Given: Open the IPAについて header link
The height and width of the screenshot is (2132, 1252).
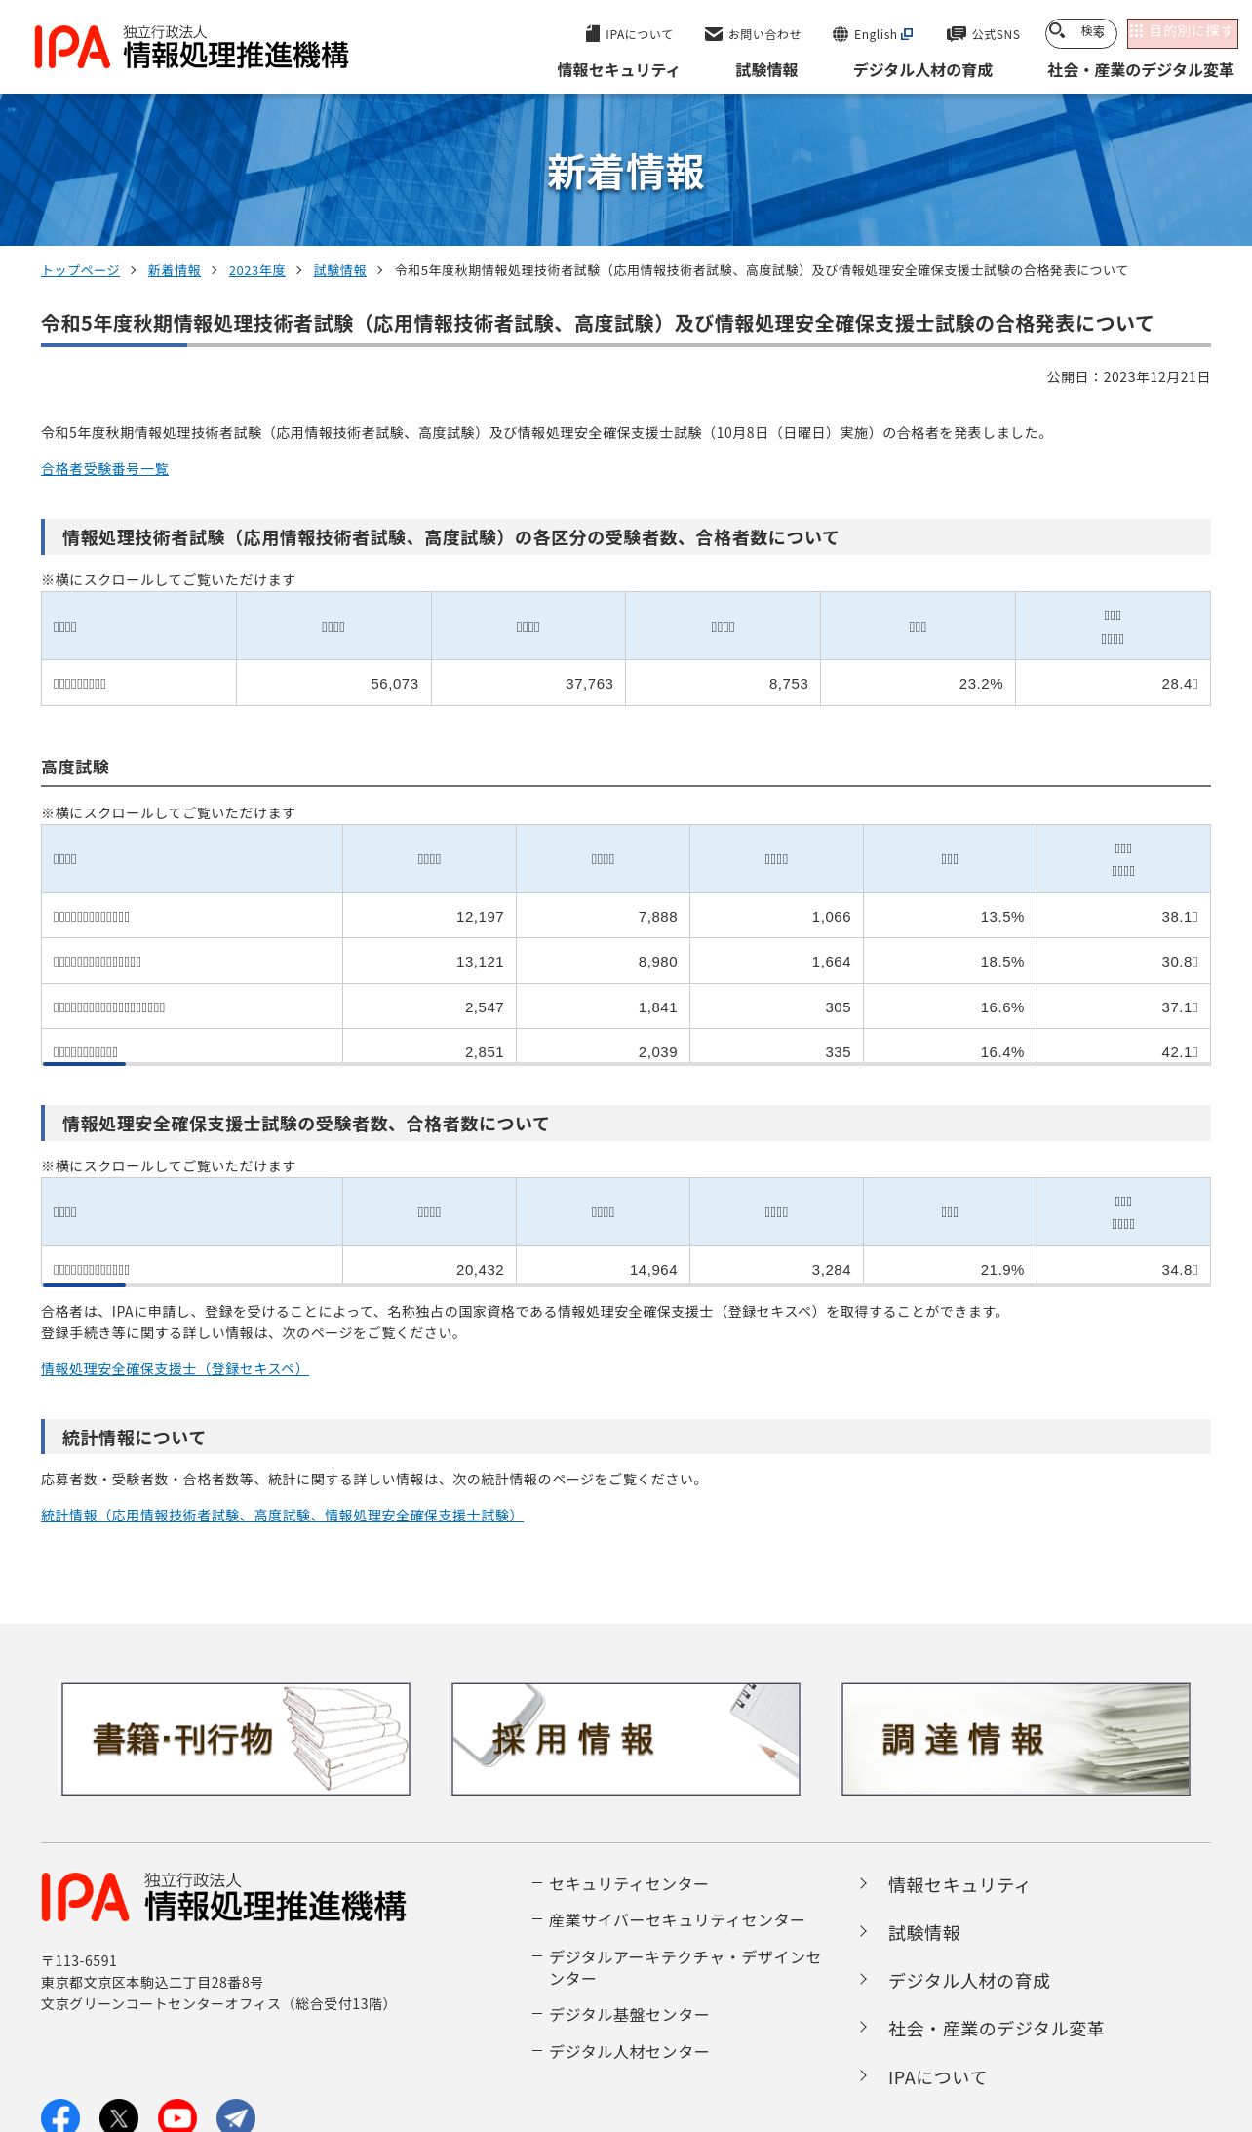Looking at the screenshot, I should click(629, 34).
